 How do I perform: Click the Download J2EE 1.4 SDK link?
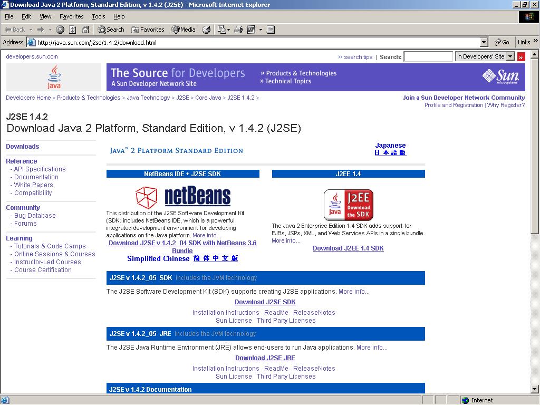click(348, 248)
